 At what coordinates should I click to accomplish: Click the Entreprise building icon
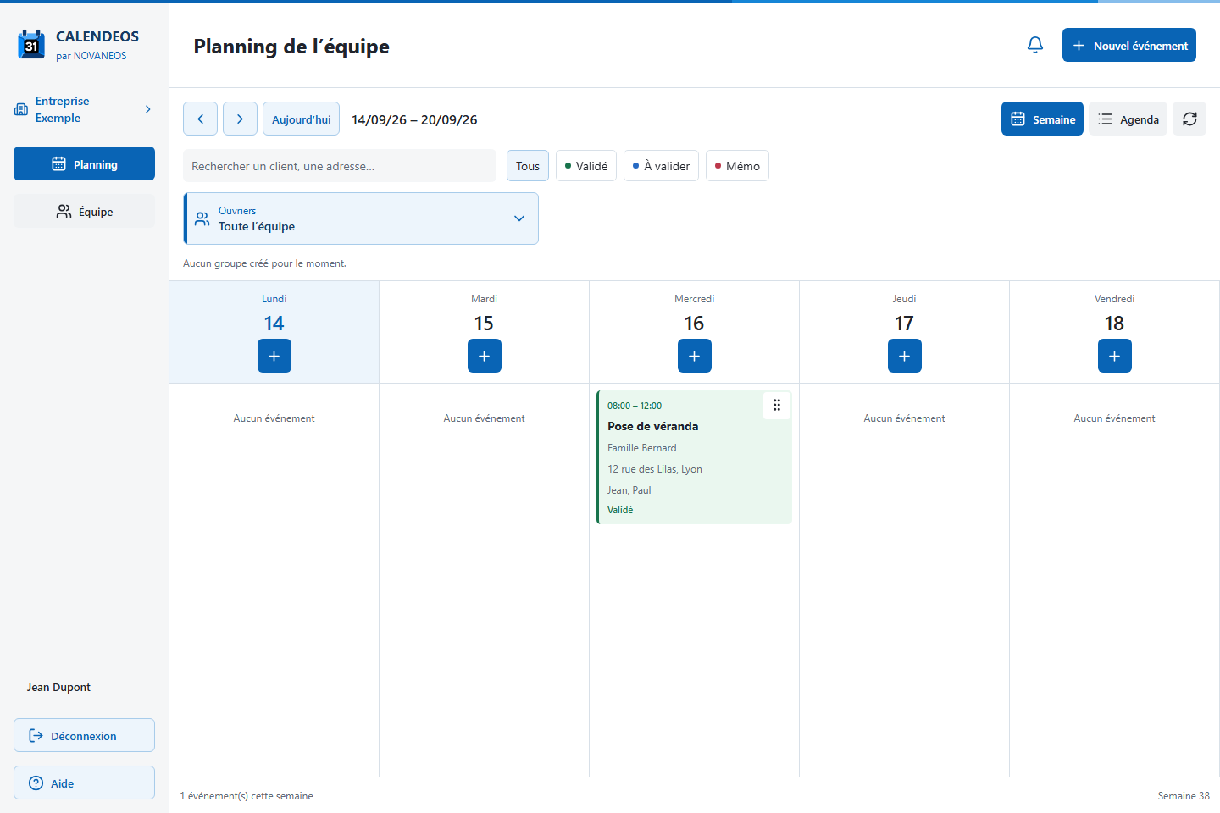click(x=21, y=109)
